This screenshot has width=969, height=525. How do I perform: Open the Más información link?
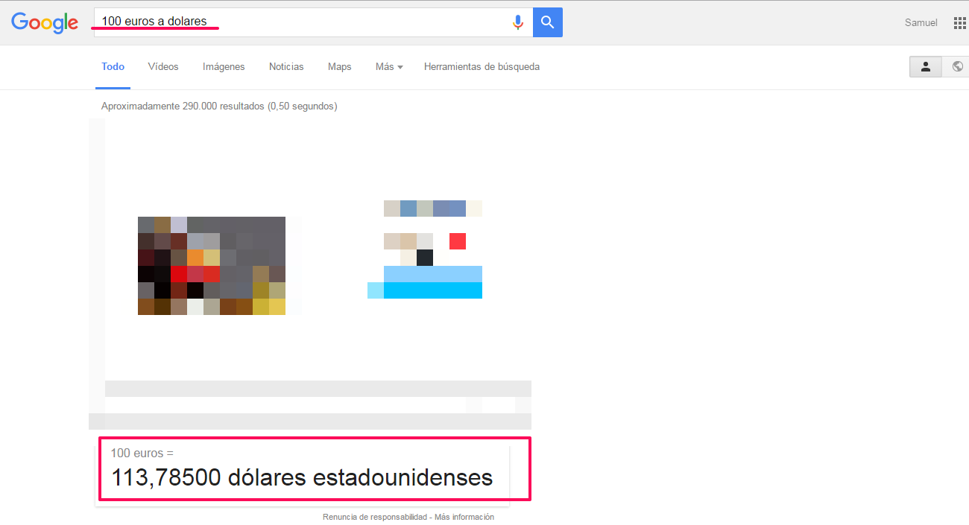pos(464,517)
